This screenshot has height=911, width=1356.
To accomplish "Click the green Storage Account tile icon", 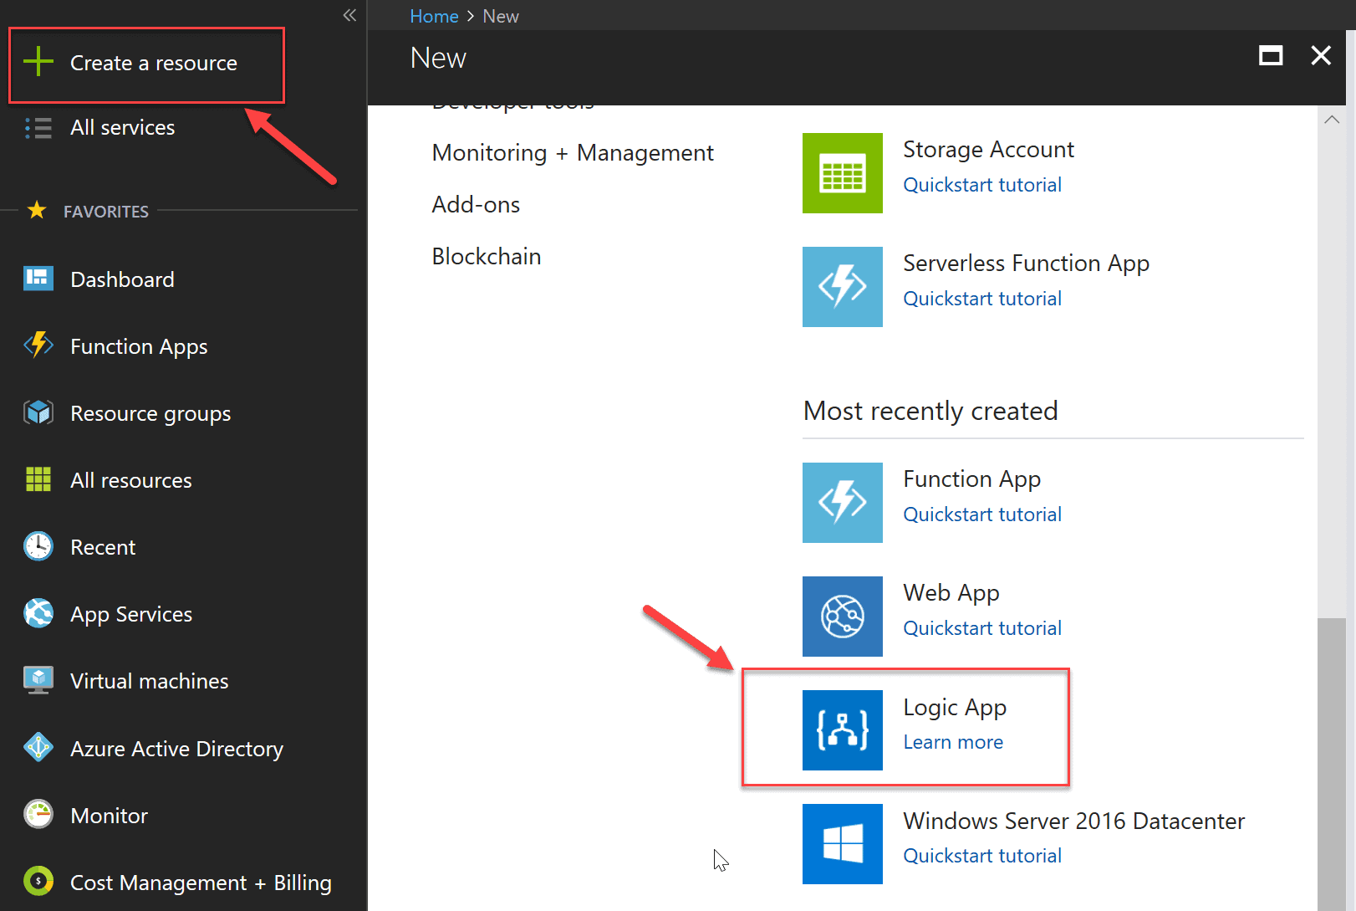I will pos(843,173).
